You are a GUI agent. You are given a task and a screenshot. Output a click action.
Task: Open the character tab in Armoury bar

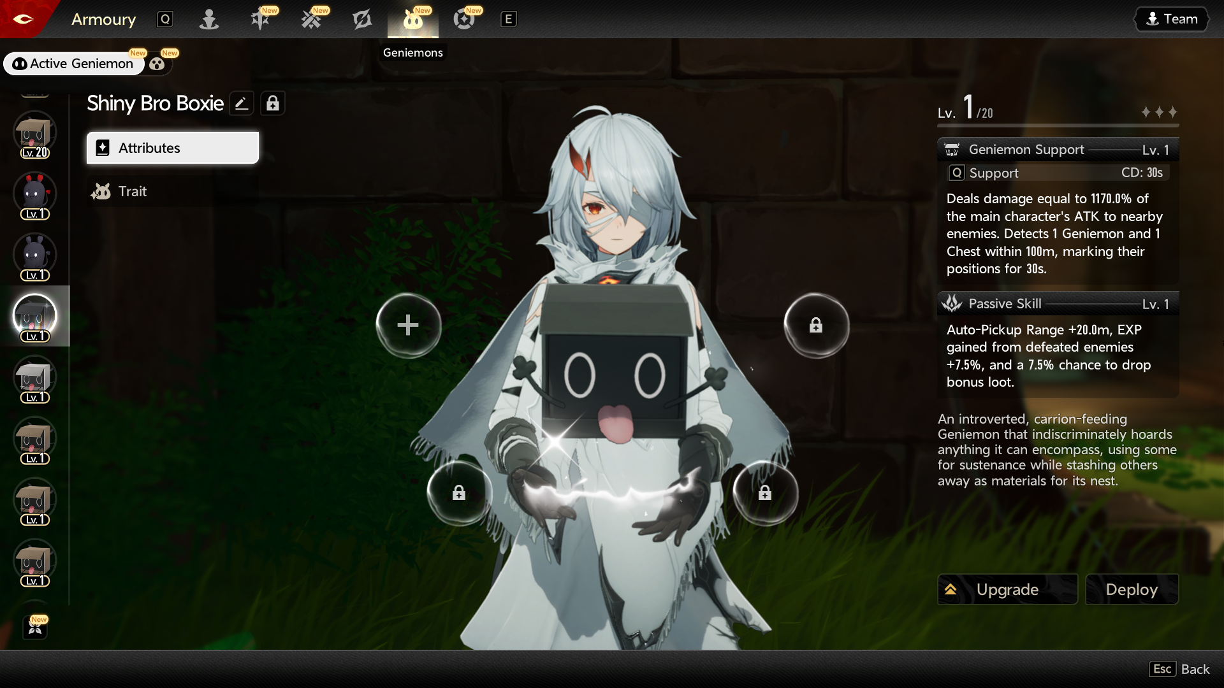point(208,19)
